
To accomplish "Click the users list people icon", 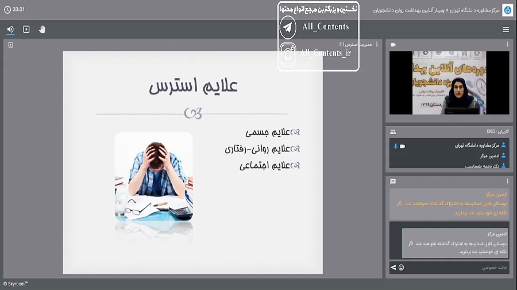I will (393, 132).
